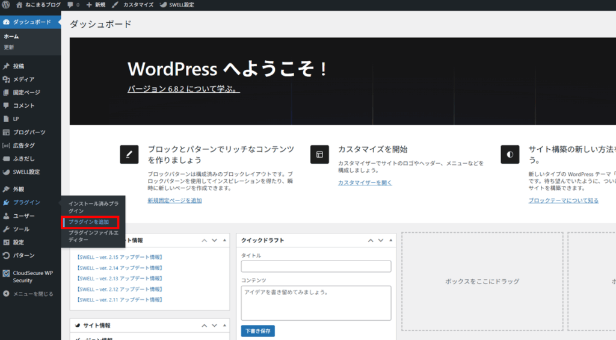Click the pencil edit icon in welcome panel
Screen dimensions: 616x340
[x=129, y=155]
